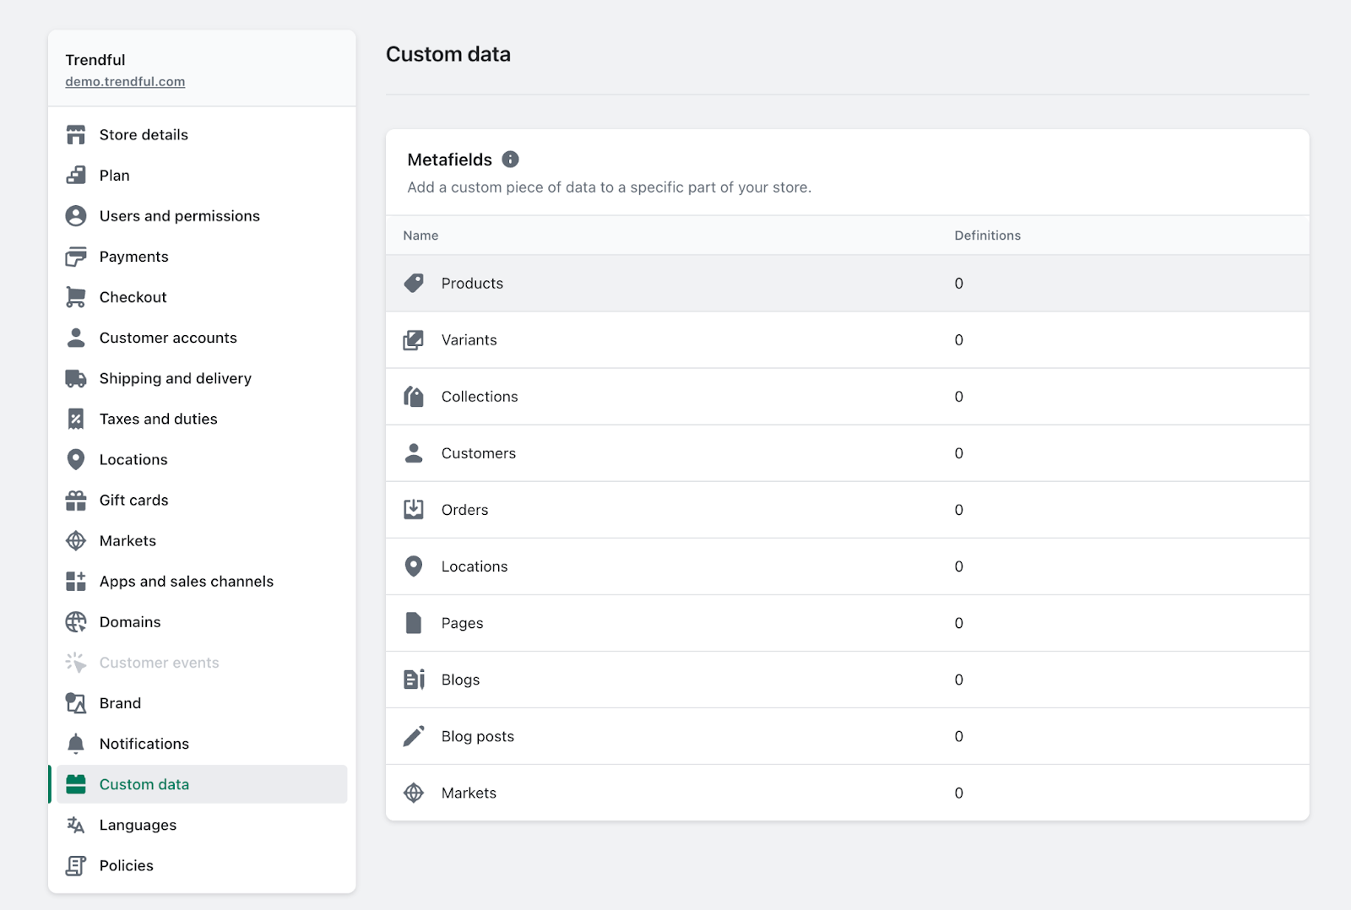
Task: Click the Name column header
Action: click(x=420, y=236)
